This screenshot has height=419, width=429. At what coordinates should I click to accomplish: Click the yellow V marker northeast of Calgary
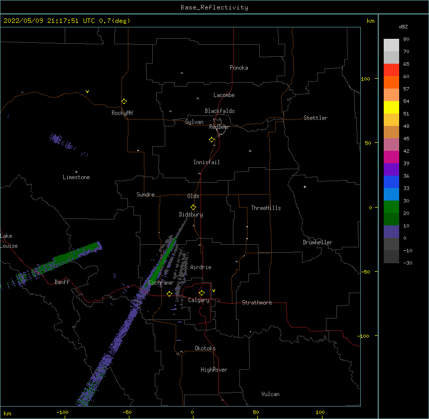click(214, 291)
